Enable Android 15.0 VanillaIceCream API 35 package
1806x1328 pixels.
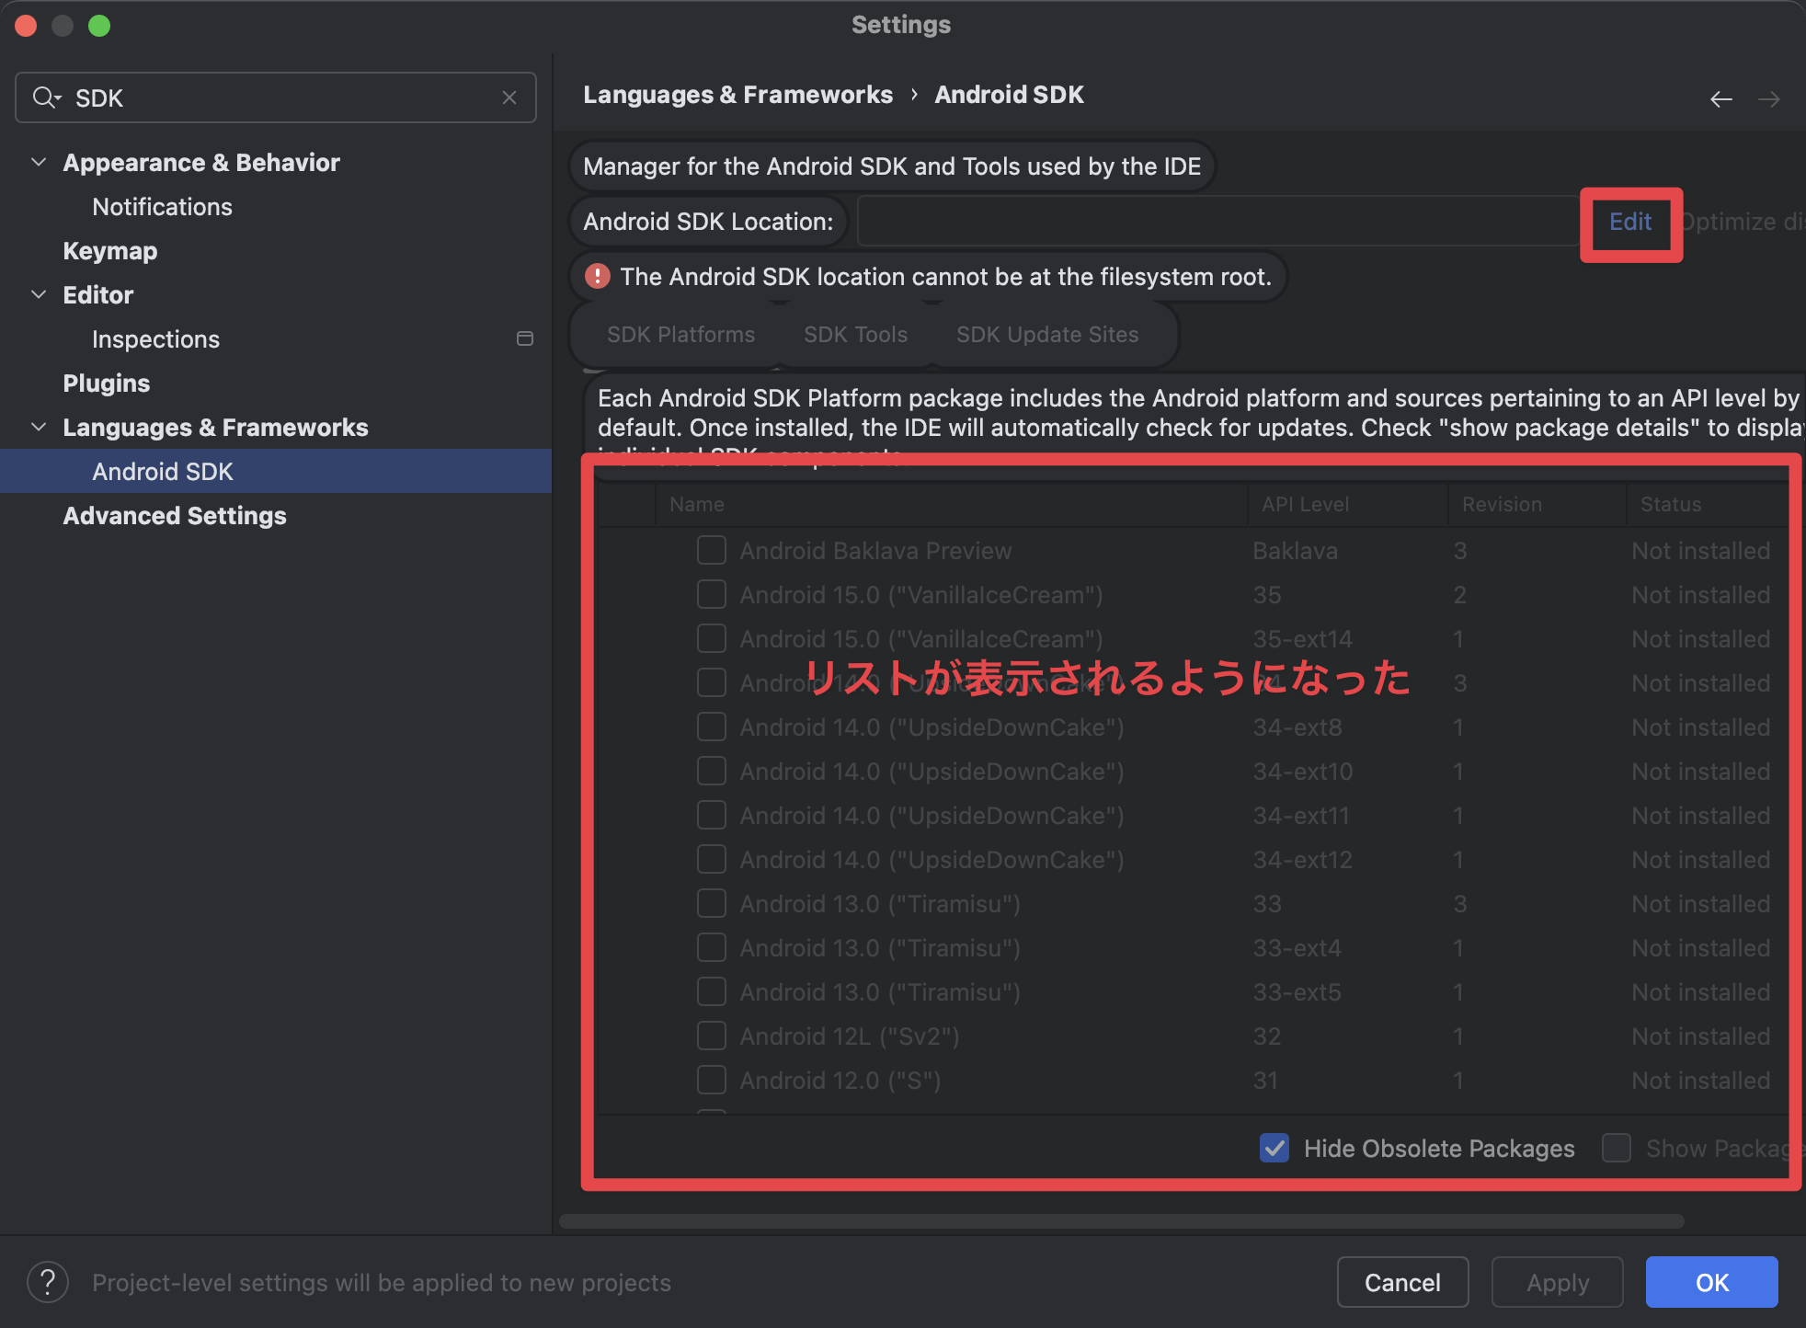tap(711, 594)
